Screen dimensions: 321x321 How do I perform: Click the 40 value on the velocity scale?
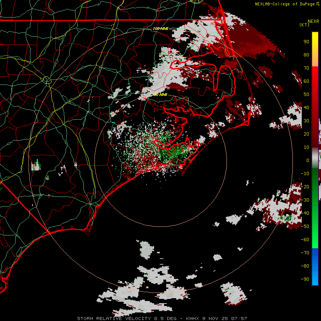(x=306, y=107)
